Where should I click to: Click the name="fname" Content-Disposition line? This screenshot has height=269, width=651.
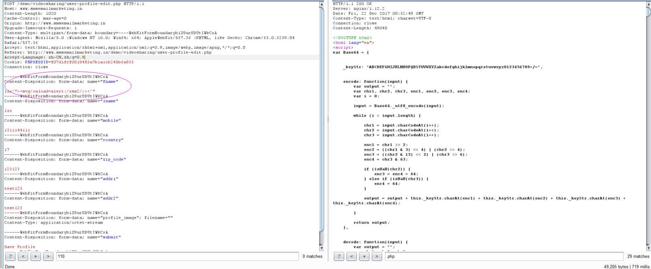pyautogui.click(x=61, y=81)
